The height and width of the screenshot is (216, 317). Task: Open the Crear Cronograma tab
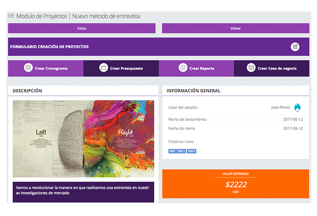coord(46,68)
